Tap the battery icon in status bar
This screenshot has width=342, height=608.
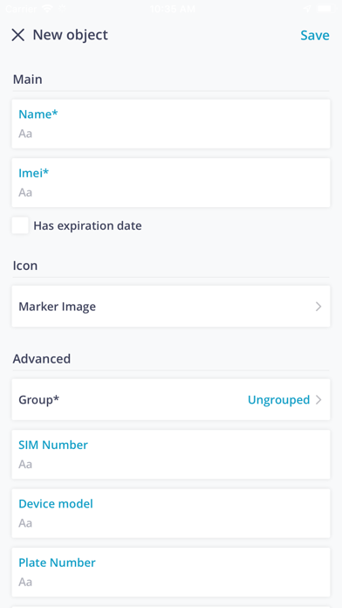click(326, 9)
